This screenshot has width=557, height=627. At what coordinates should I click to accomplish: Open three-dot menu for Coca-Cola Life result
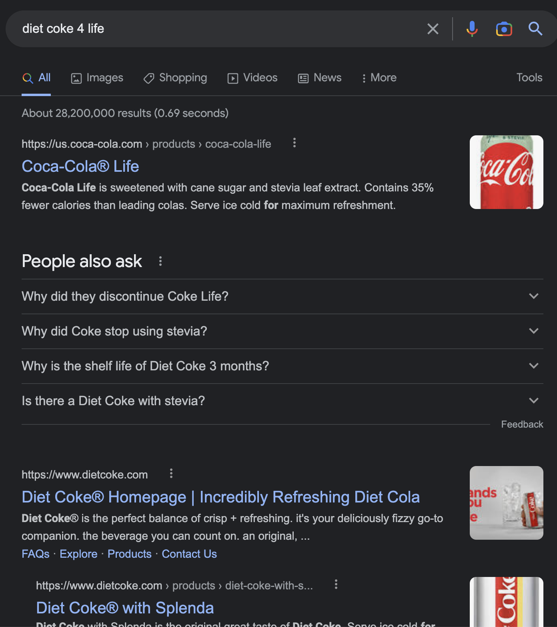coord(295,143)
